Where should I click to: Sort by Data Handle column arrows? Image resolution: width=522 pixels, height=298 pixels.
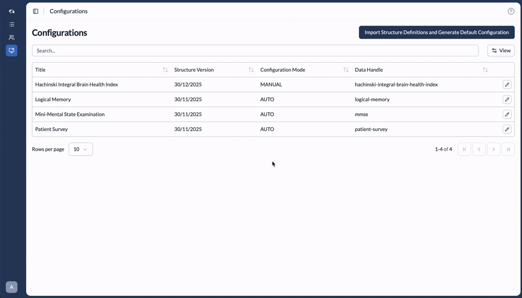pos(485,70)
